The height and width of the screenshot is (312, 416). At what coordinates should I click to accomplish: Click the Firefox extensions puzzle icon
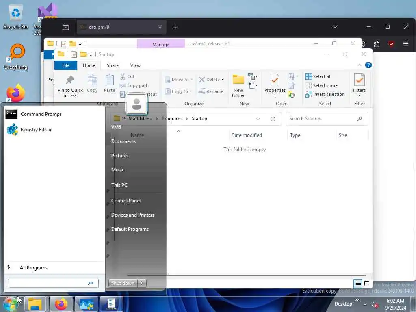tap(377, 44)
